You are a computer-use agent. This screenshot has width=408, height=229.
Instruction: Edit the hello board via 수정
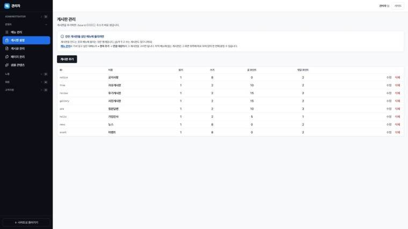[x=389, y=117]
